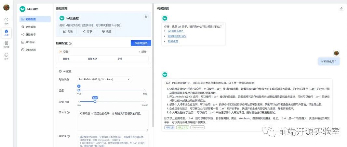
Task: Click the 'laf 有什么用?' user message bubble
Action: (328, 61)
